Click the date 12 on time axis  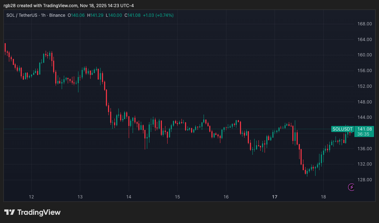[x=31, y=197]
